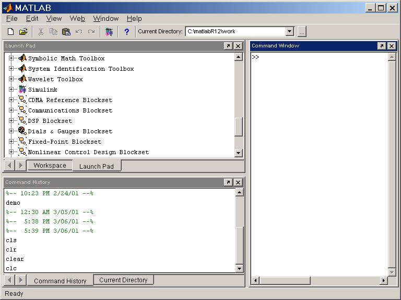Click the CDMA Reference Blockset icon

pyautogui.click(x=22, y=99)
